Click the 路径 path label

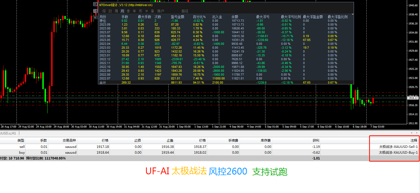(185, 11)
